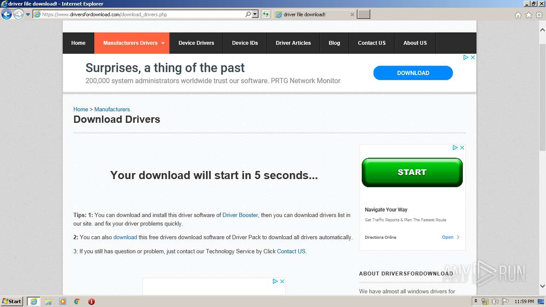Image resolution: width=546 pixels, height=307 pixels.
Task: Open Device Drivers menu item
Action: 196,43
